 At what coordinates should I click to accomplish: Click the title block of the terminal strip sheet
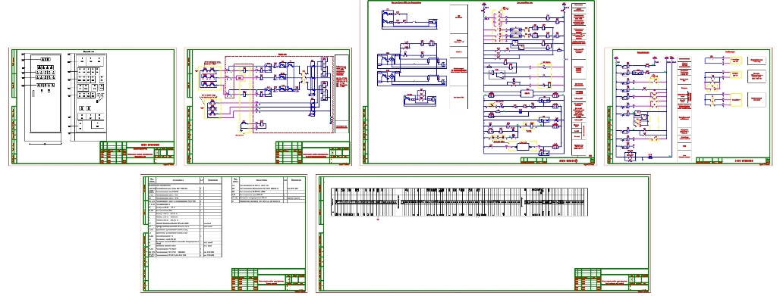[612, 279]
